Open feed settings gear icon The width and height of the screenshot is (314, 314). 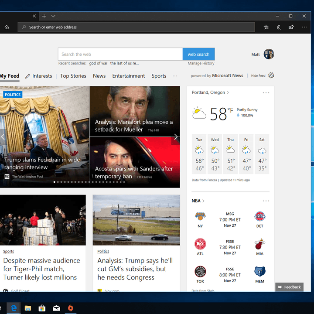[271, 75]
